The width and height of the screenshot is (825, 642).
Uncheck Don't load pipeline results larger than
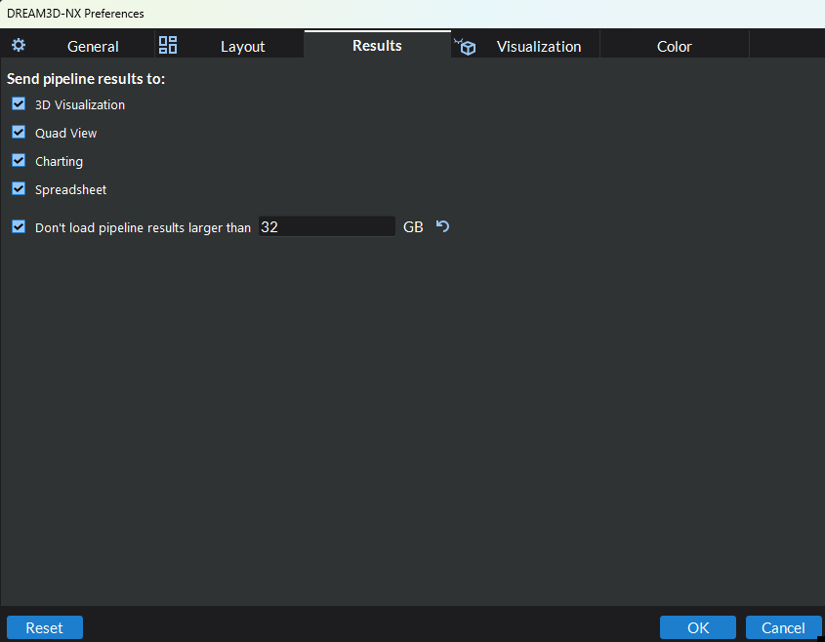pyautogui.click(x=19, y=227)
